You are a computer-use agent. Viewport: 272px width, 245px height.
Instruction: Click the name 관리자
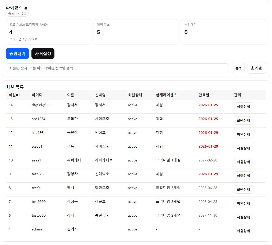click(72, 229)
